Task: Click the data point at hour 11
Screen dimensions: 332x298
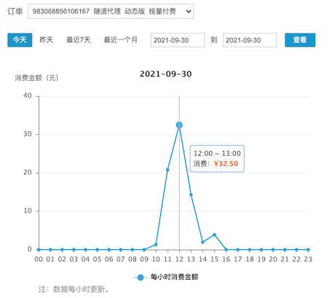Action: (x=167, y=170)
